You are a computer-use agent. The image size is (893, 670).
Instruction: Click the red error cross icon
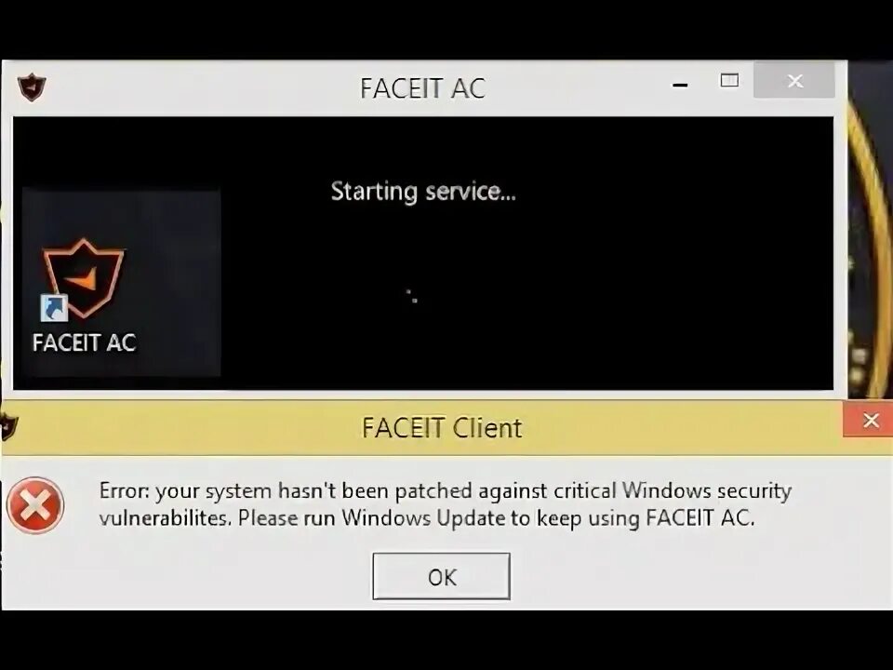pos(34,505)
